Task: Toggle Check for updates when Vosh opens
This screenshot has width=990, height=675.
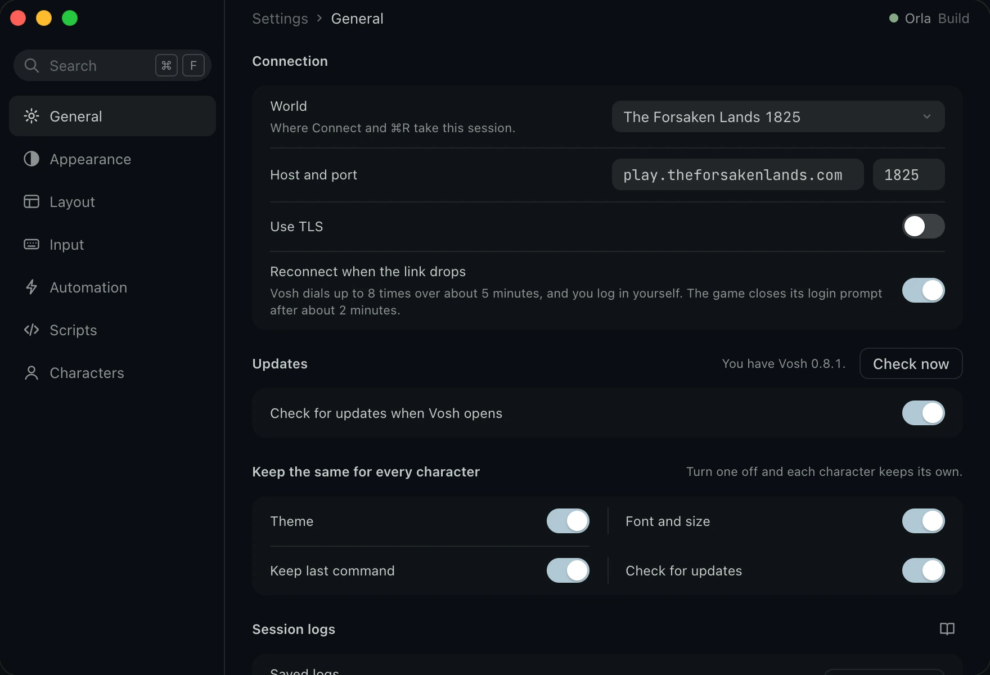Action: point(924,413)
